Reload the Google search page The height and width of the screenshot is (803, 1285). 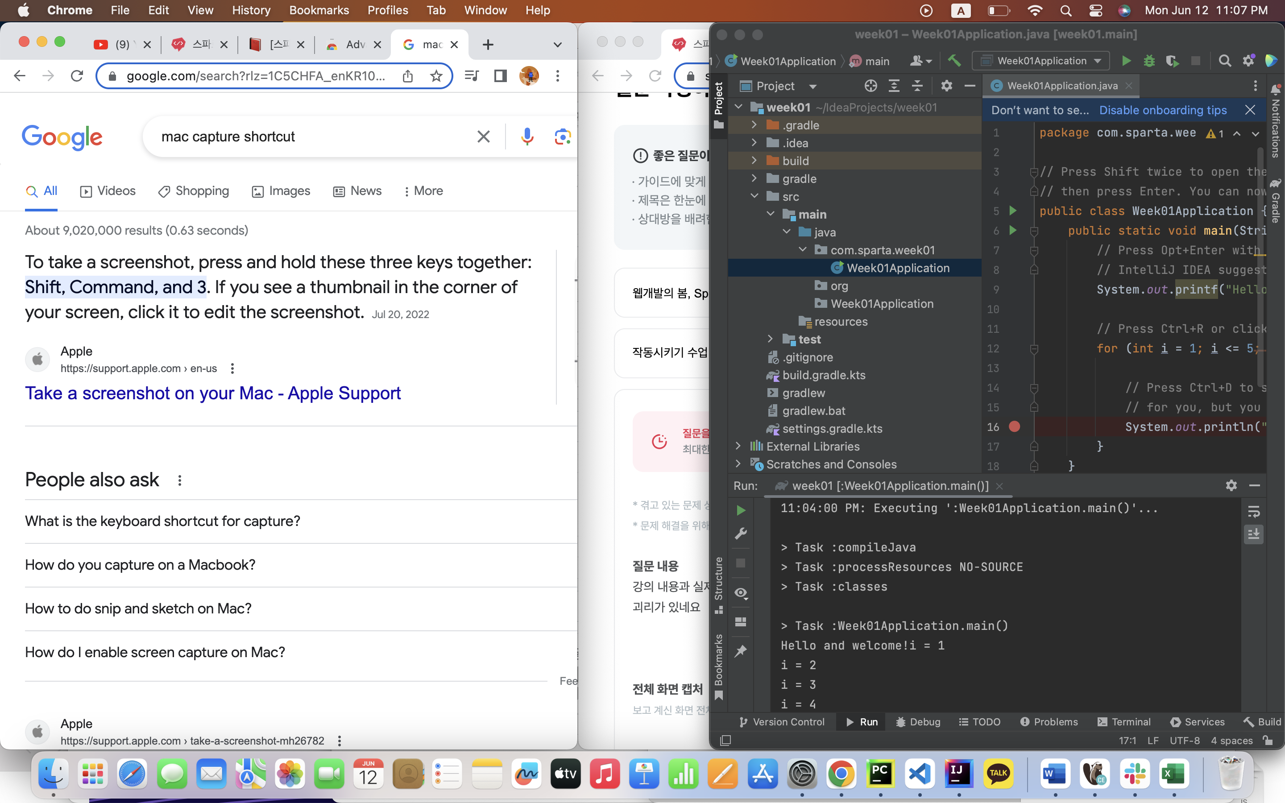click(77, 76)
